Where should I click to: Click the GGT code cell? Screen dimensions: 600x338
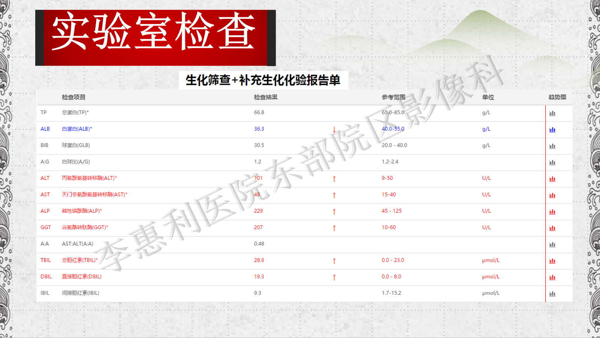(46, 227)
